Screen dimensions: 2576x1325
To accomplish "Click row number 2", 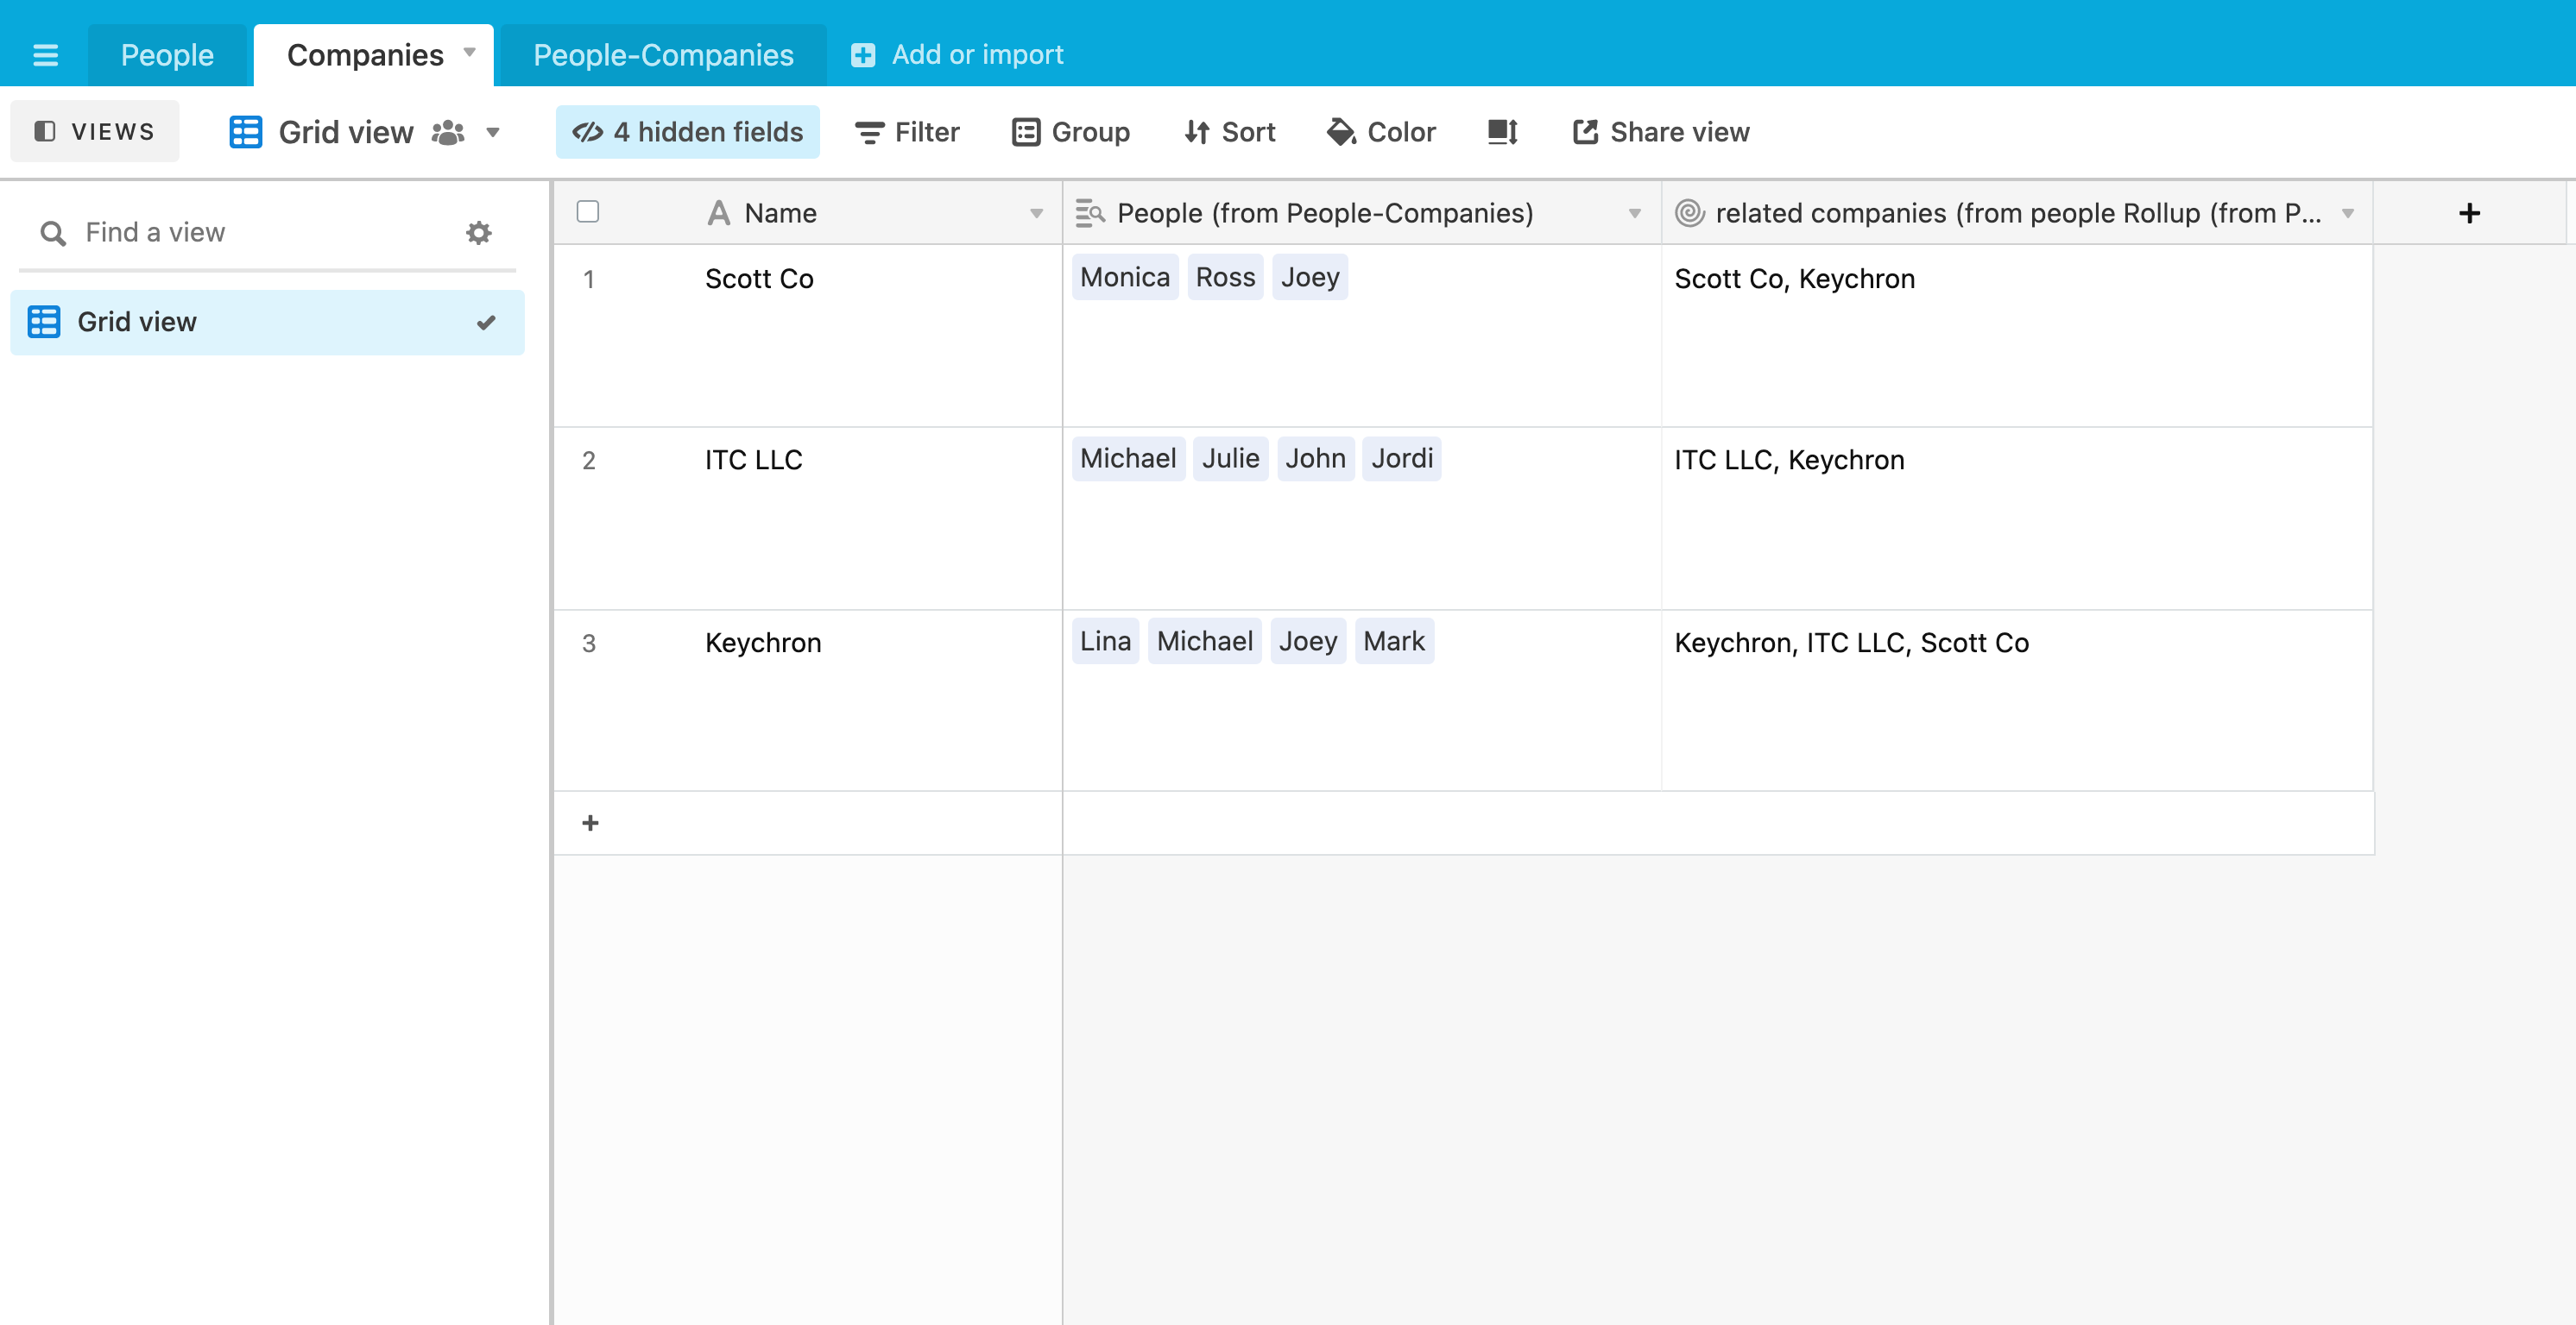I will click(x=589, y=461).
